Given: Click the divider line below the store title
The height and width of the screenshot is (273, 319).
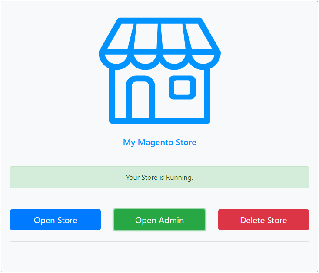Looking at the screenshot, I should click(x=159, y=159).
